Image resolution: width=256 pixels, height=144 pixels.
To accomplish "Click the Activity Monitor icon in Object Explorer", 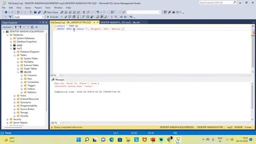I will (36, 27).
